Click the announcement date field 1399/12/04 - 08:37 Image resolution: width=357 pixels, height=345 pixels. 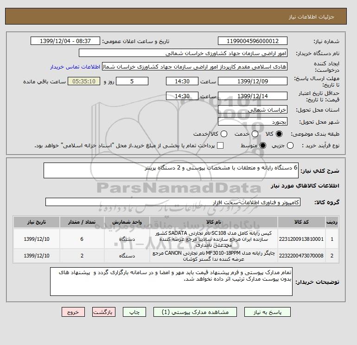[x=65, y=41]
